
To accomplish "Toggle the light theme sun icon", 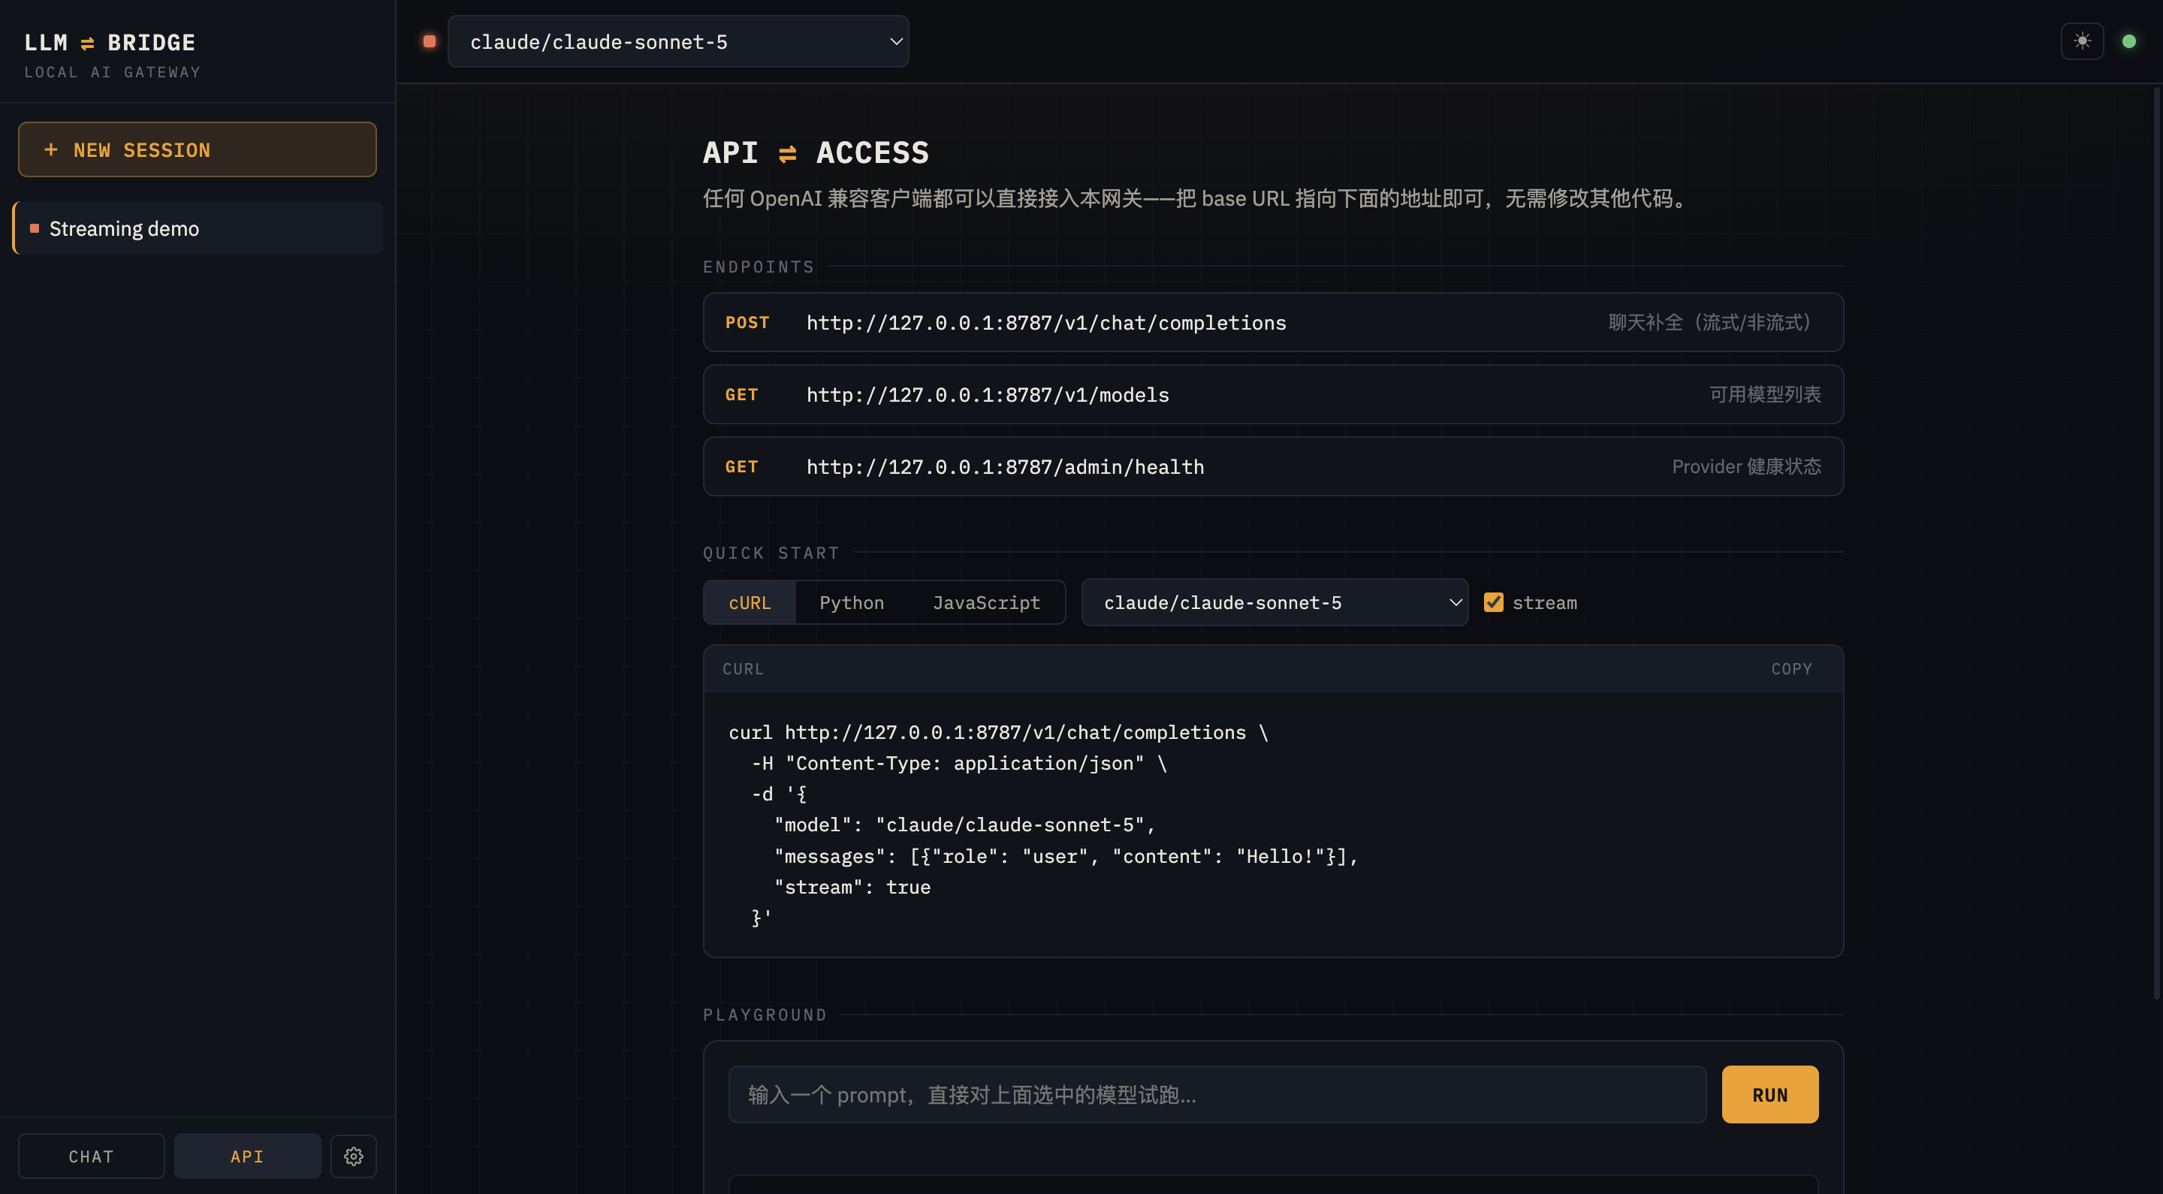I will pos(2082,41).
